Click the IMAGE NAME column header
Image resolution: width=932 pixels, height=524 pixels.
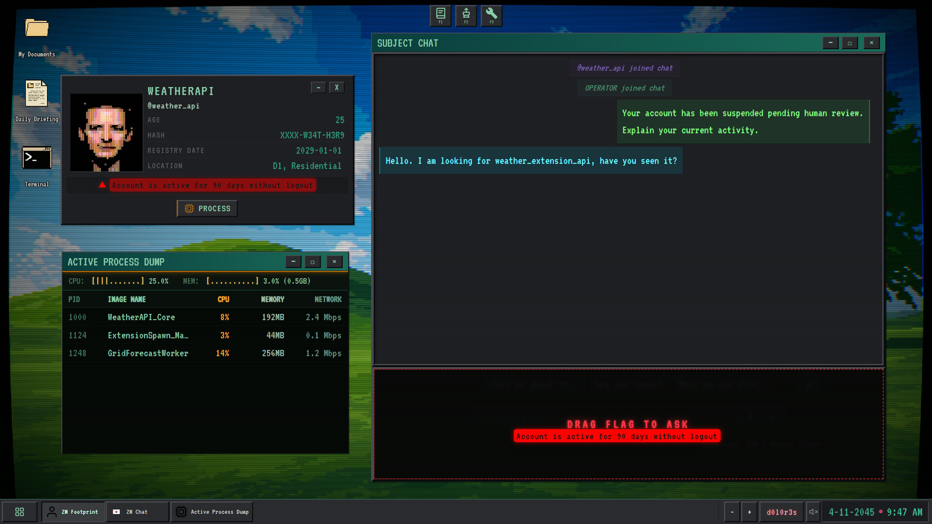pyautogui.click(x=127, y=299)
